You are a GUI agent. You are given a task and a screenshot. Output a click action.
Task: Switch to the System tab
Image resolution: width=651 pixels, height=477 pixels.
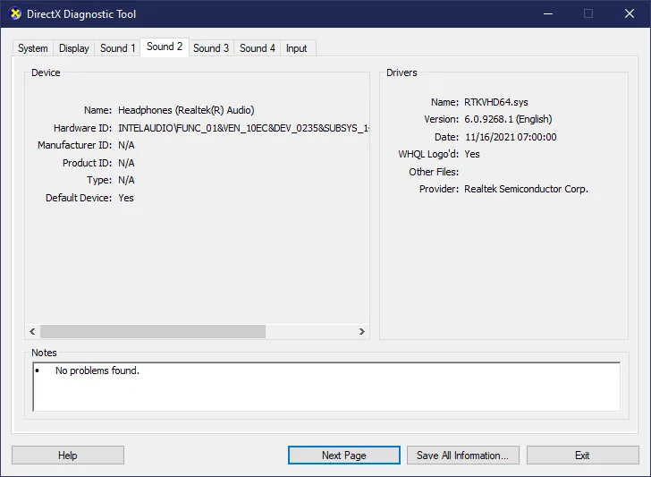point(33,48)
